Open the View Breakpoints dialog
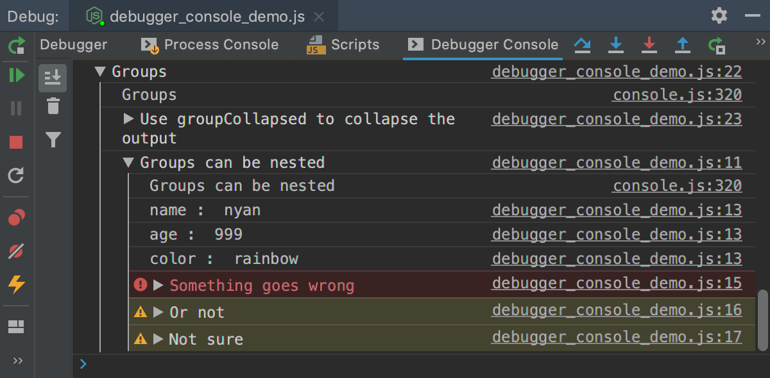Image resolution: width=770 pixels, height=378 pixels. (17, 217)
